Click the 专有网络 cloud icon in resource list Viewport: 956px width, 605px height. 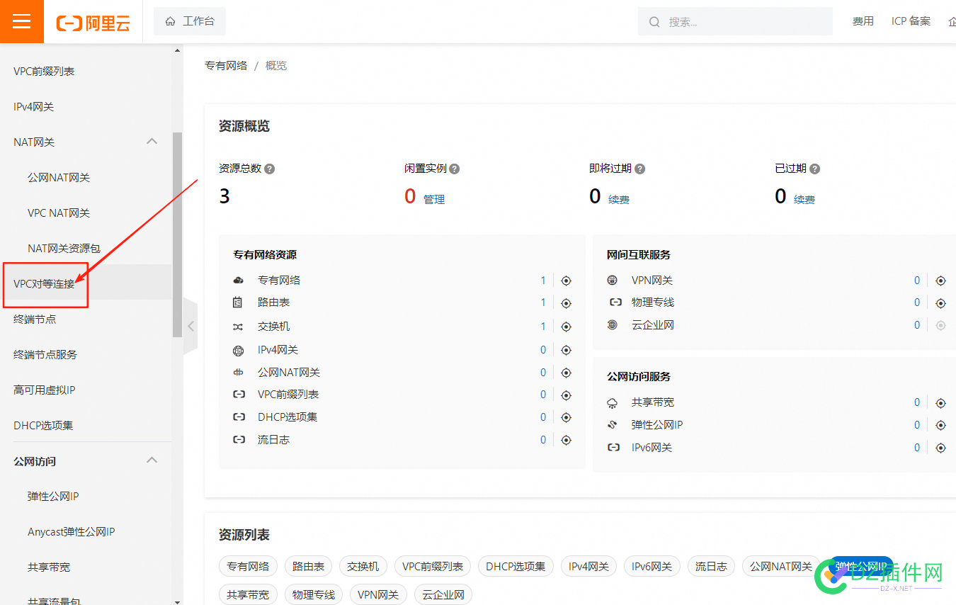pyautogui.click(x=239, y=280)
